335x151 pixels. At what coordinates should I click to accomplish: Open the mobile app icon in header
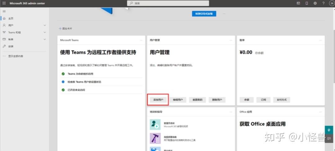tap(307, 3)
